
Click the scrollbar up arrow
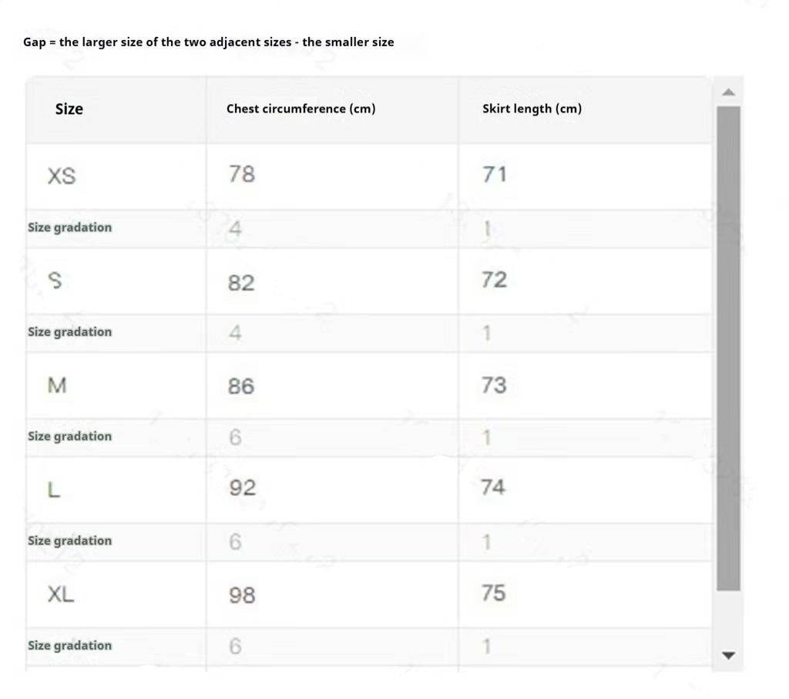coord(728,92)
